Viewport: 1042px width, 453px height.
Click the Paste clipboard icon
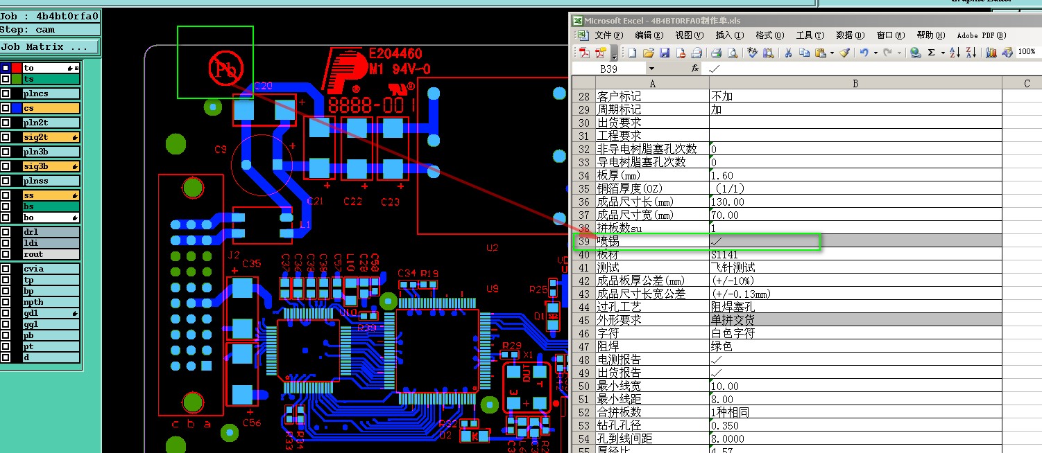pos(820,53)
